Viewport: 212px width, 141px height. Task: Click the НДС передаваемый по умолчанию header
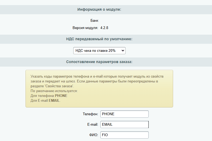click(99, 39)
